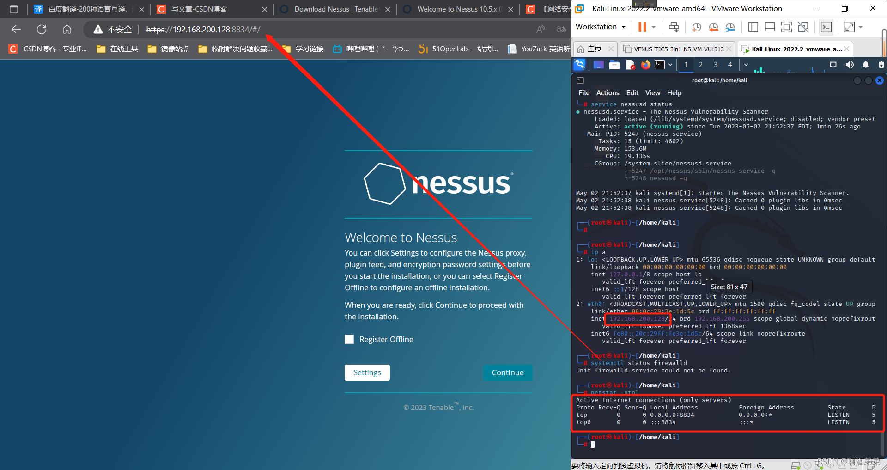
Task: Close the Welcome to Nessus browser tab
Action: (510, 9)
